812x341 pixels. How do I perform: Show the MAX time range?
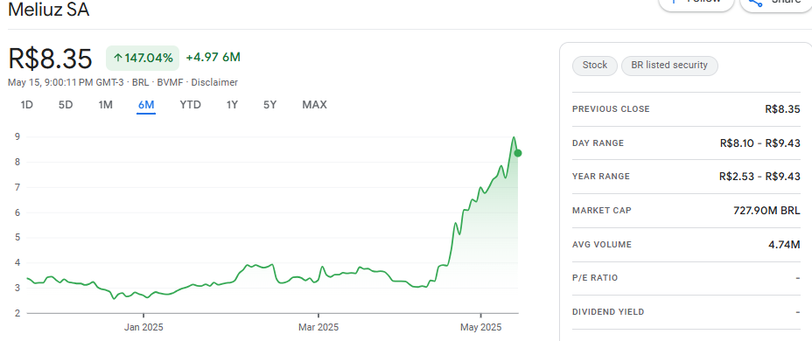tap(314, 105)
